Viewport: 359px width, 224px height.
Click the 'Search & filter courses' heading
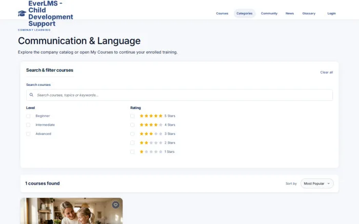point(50,70)
